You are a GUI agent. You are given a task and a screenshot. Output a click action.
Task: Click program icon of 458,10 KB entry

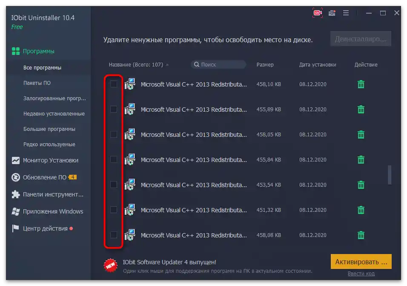tap(130, 84)
